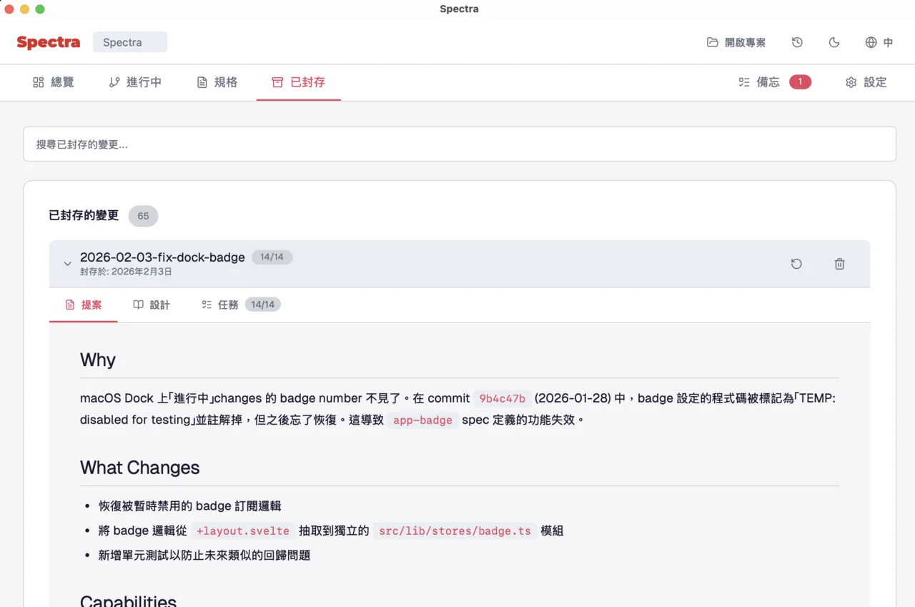The height and width of the screenshot is (607, 915).
Task: Click the Spectra project name selector
Action: tap(129, 42)
